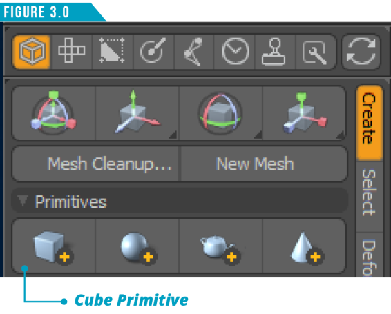Activate the Rotate tool
Viewport: 391px width, 314px height.
(x=220, y=113)
